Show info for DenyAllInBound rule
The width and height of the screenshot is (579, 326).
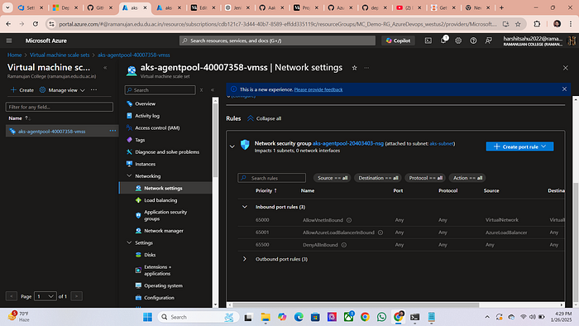(x=344, y=245)
